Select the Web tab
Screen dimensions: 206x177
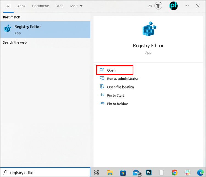click(x=60, y=6)
